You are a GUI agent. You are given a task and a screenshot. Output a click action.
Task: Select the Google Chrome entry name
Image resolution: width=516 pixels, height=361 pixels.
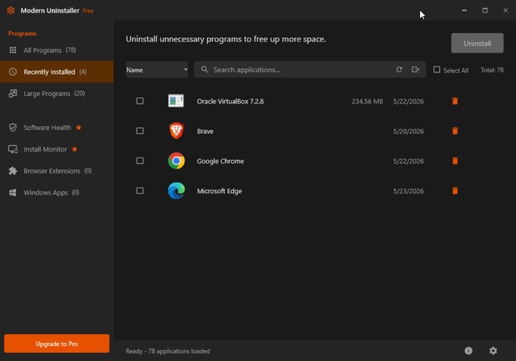220,161
